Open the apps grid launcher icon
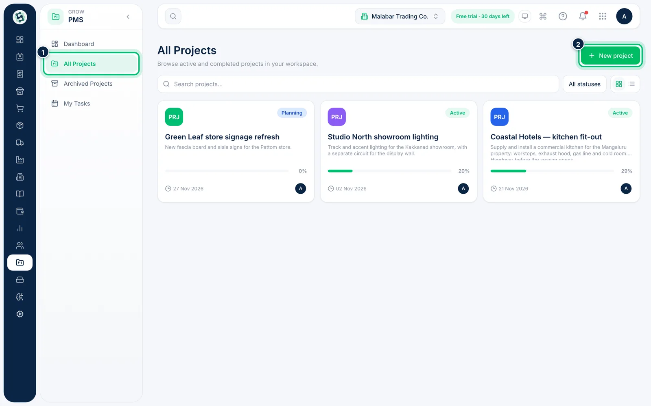The height and width of the screenshot is (406, 651). click(x=603, y=16)
